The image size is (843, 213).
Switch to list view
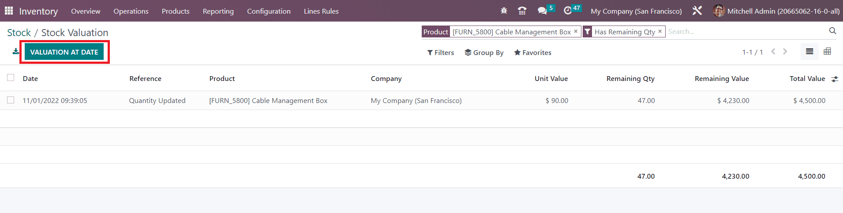click(x=809, y=51)
